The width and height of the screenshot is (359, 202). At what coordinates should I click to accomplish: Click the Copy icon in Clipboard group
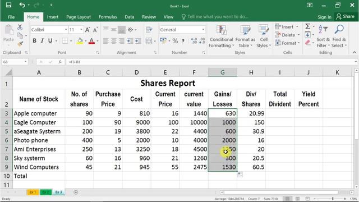point(20,35)
